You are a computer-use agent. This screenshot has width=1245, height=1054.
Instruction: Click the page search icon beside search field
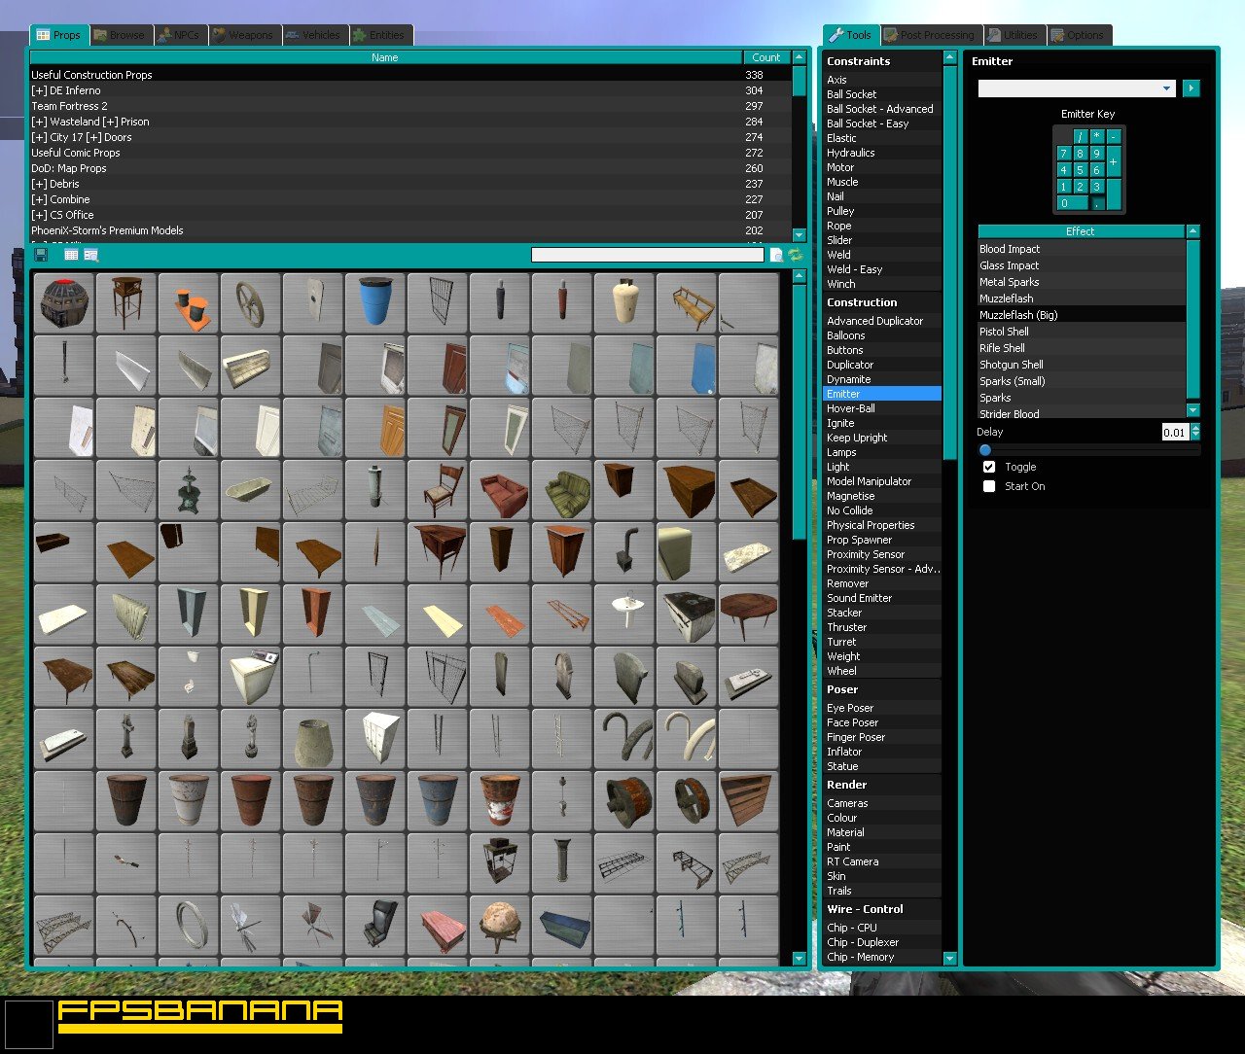click(x=776, y=255)
